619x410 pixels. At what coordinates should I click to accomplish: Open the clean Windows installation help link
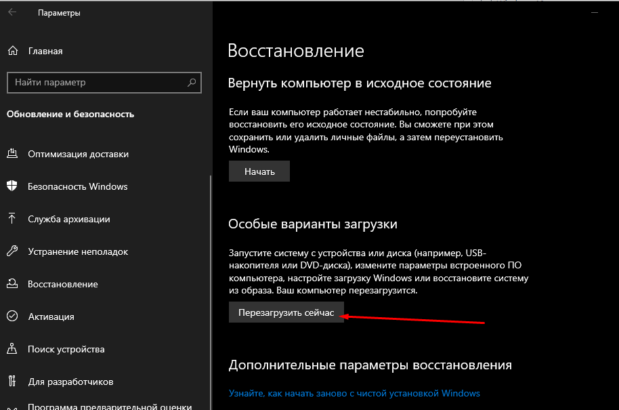354,393
